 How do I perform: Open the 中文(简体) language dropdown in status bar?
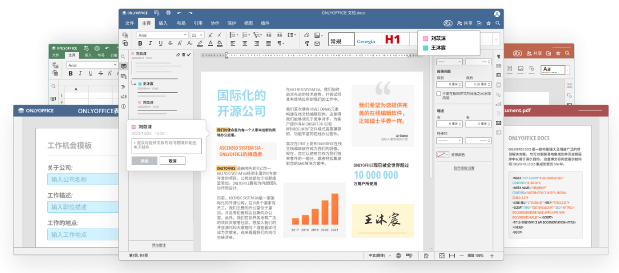click(x=379, y=256)
